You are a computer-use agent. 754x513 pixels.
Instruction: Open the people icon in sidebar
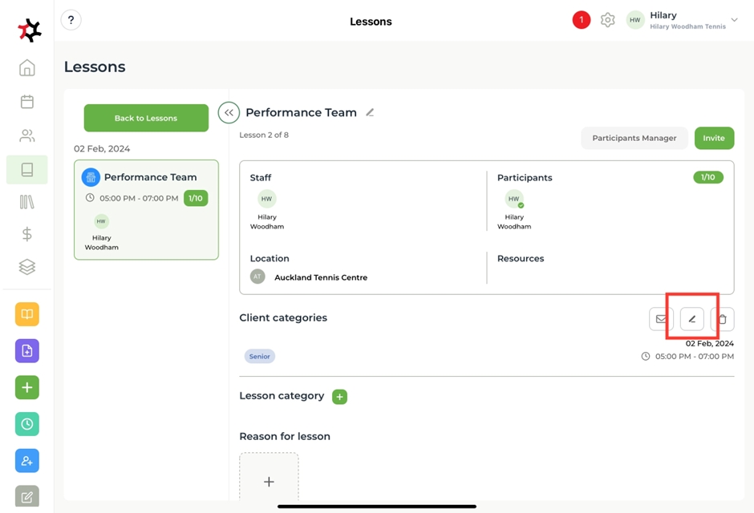click(x=27, y=135)
